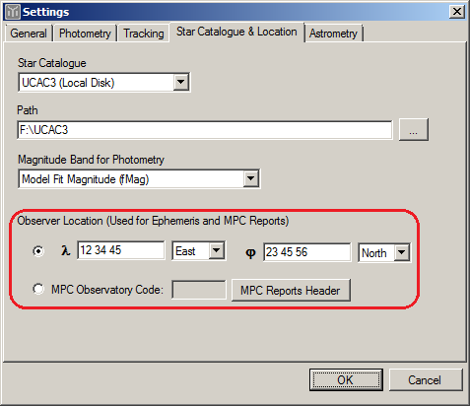Switch to the Photometry tab

click(85, 34)
